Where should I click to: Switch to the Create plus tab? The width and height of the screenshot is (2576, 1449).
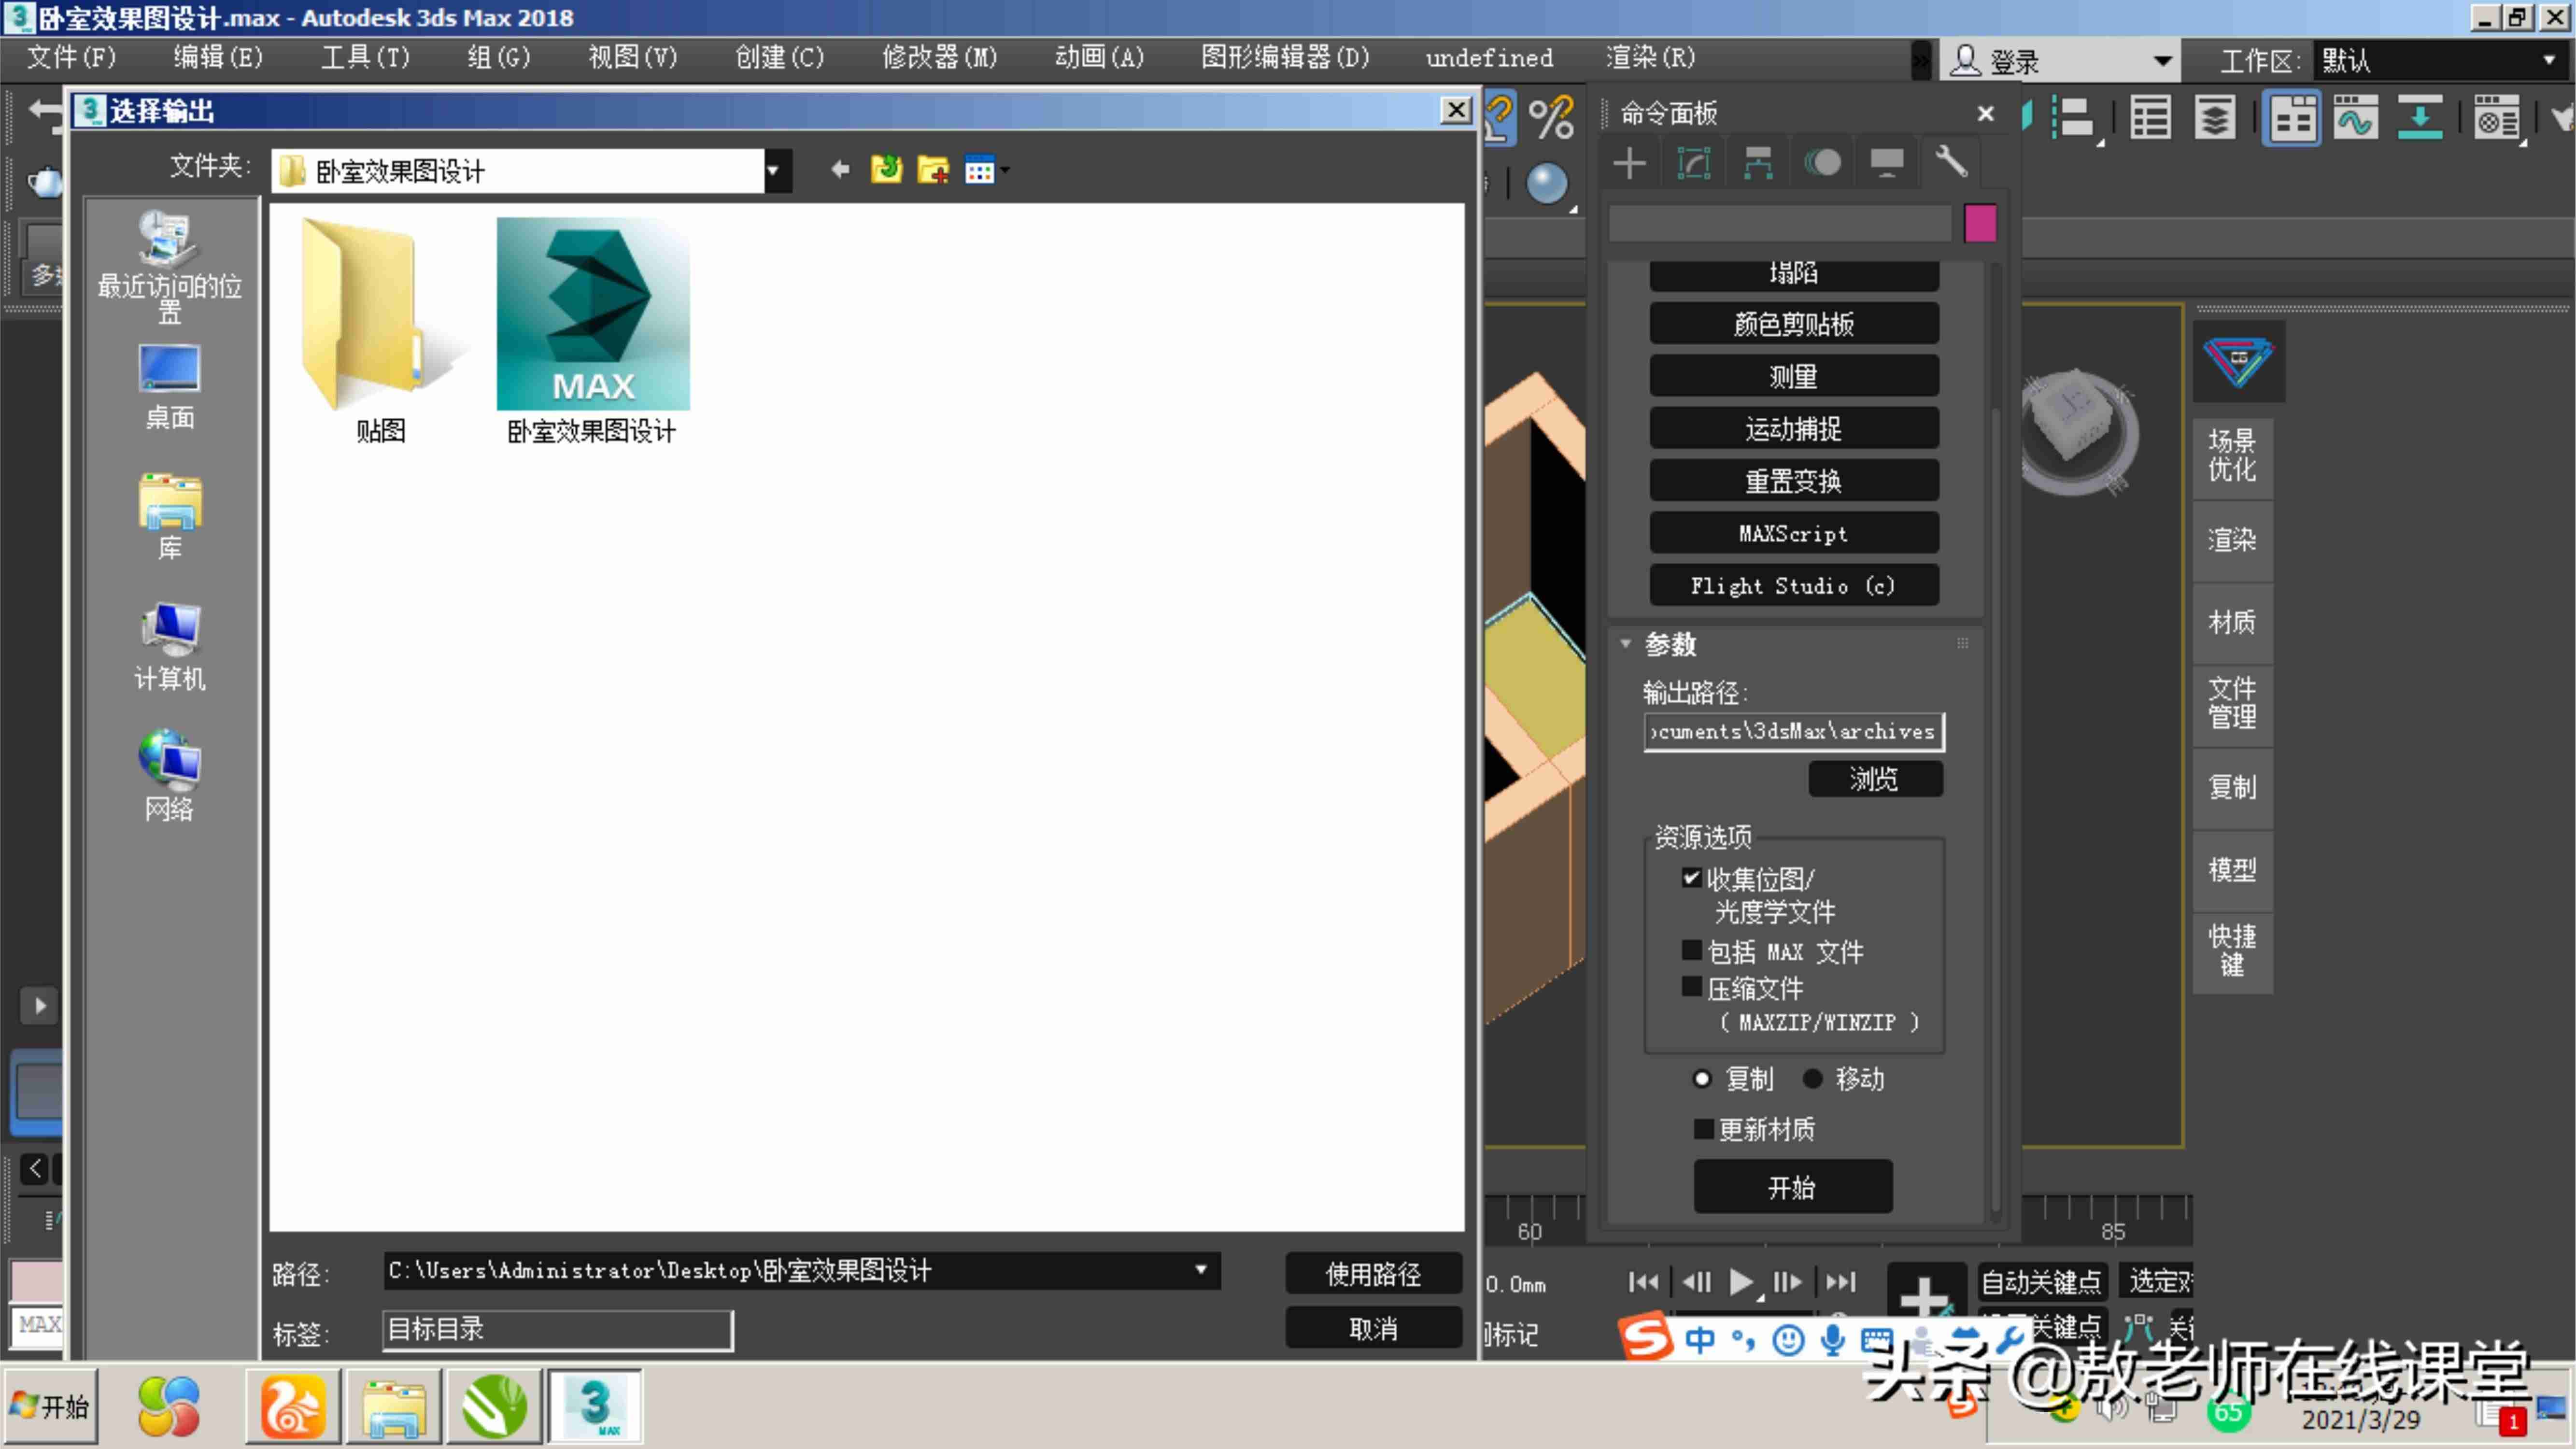coord(1630,162)
